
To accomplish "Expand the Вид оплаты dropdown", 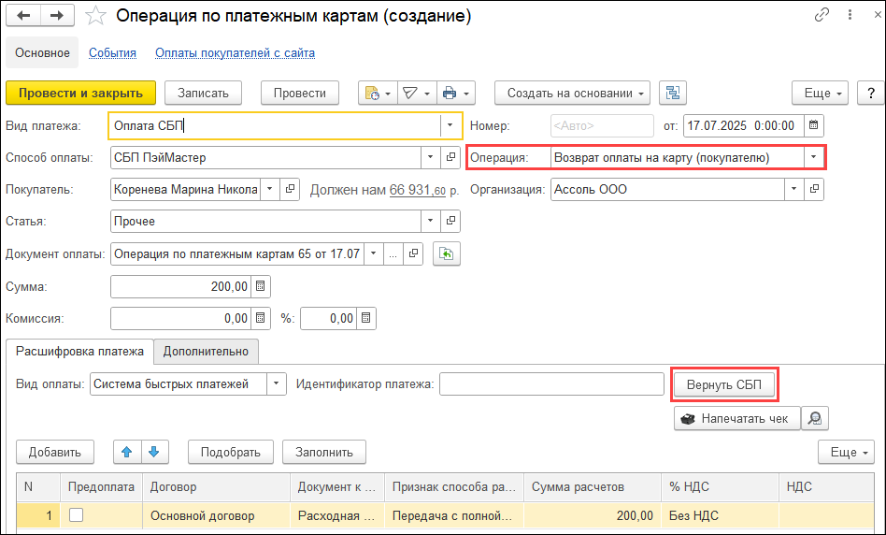I will (276, 384).
